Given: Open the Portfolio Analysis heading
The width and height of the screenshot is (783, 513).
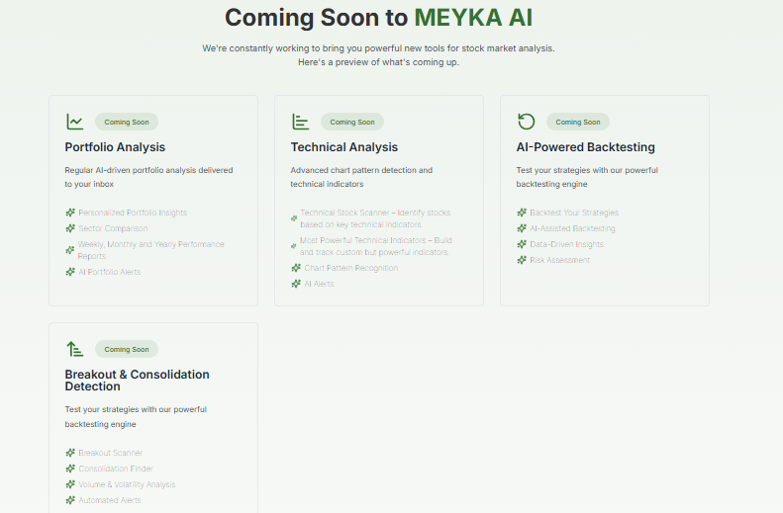Looking at the screenshot, I should click(115, 147).
